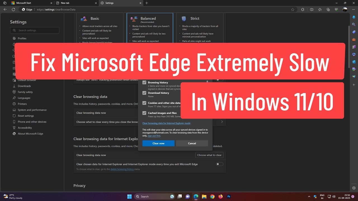Open Tools briefcase in Edge sidebar
Screen dimensions: 358x201
[354, 40]
